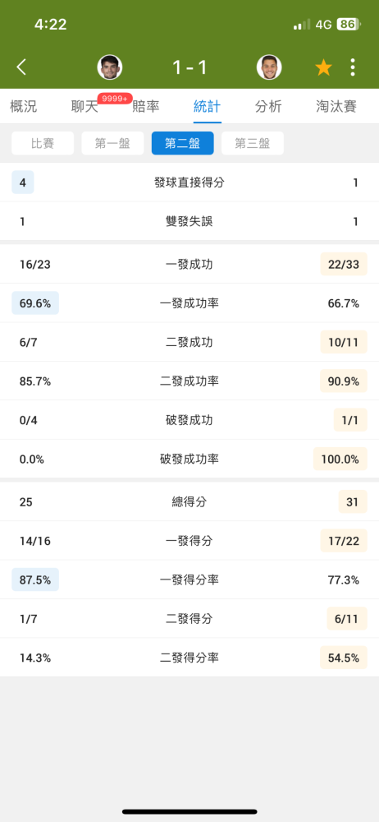Viewport: 379px width, 822px height.
Task: Open the 分析 analysis tab
Action: (268, 106)
